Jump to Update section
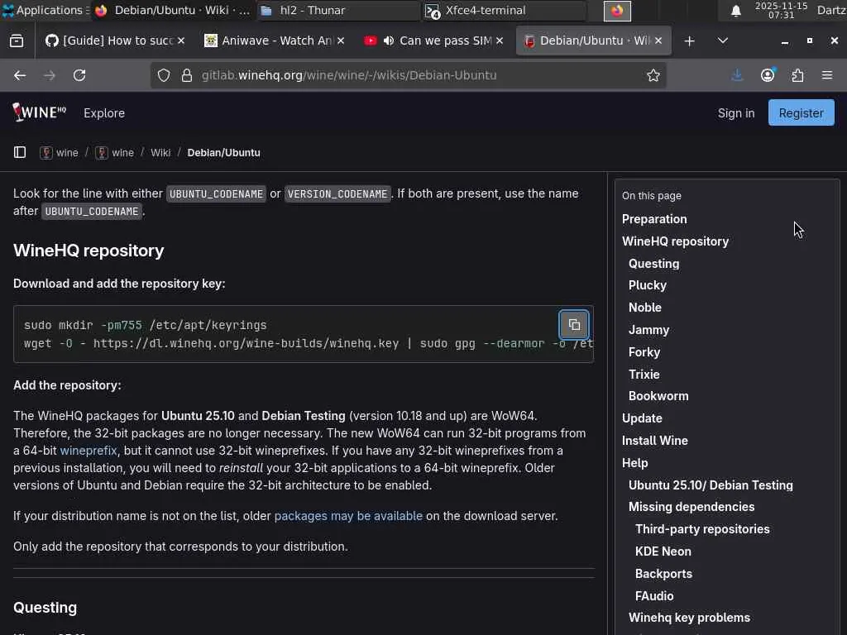Viewport: 847px width, 635px height. coord(642,418)
